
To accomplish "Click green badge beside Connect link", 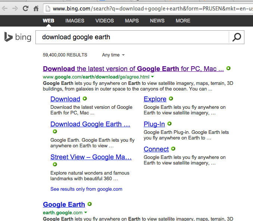I will (173, 148).
